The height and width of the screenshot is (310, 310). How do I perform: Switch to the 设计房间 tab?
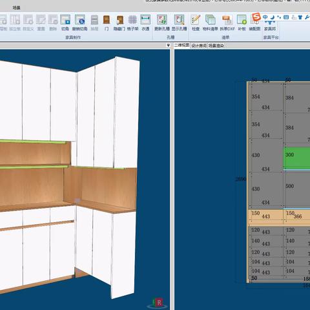199,46
